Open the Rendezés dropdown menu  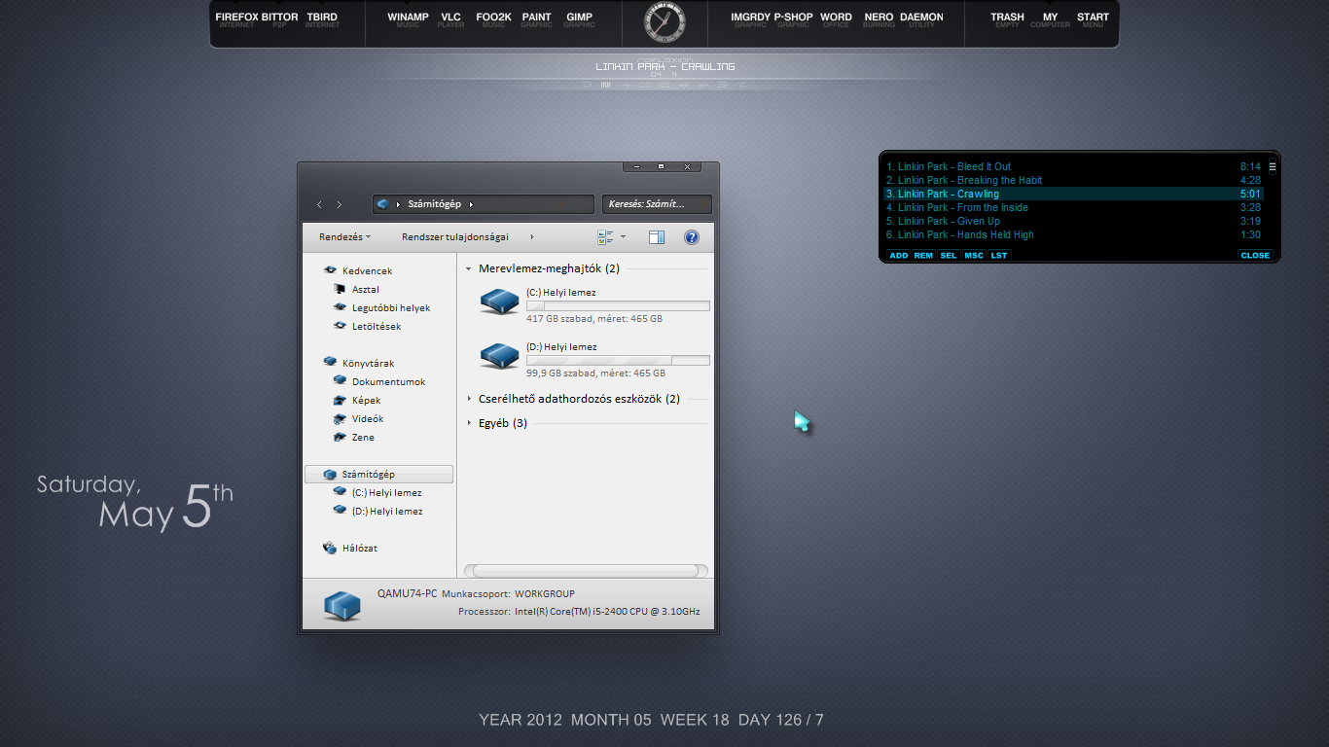pyautogui.click(x=344, y=236)
